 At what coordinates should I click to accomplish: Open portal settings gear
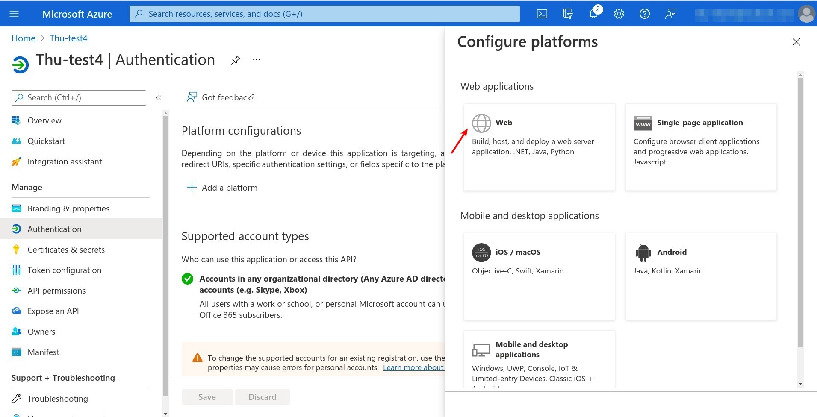click(619, 14)
